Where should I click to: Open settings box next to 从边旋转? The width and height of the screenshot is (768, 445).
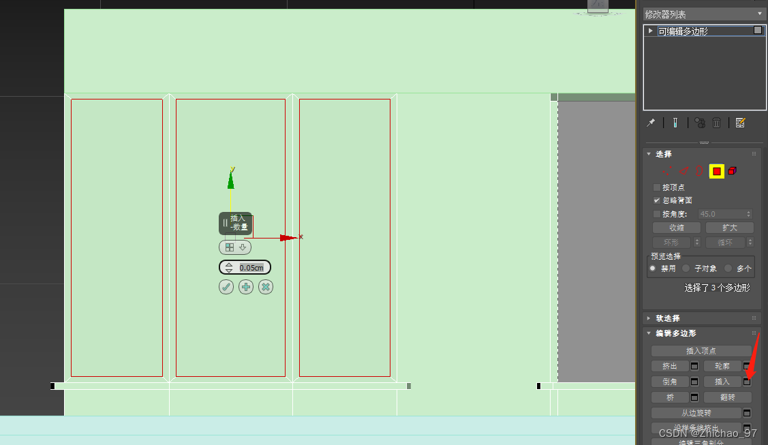point(747,413)
